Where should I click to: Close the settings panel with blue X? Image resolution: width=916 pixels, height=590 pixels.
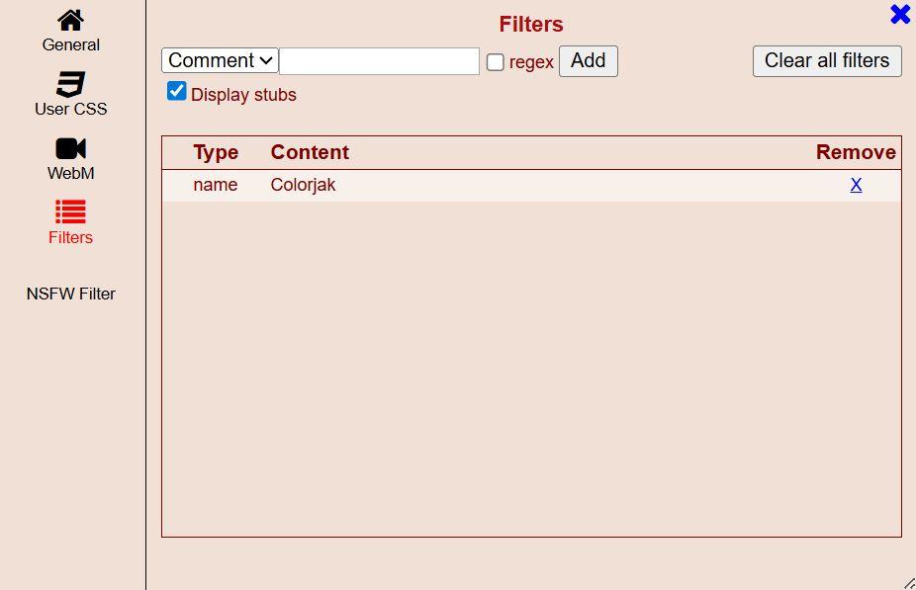pos(900,14)
